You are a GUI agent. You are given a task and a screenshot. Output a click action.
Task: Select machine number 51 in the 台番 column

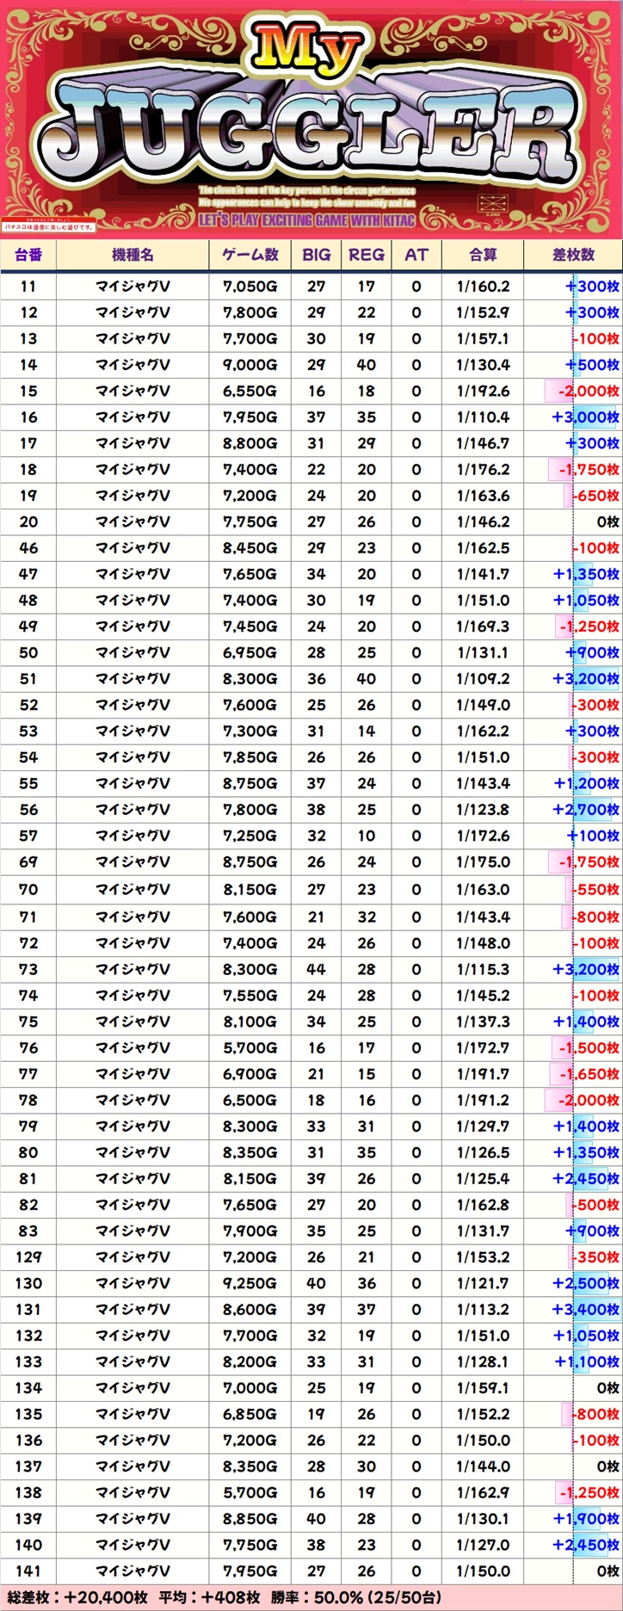coord(28,679)
